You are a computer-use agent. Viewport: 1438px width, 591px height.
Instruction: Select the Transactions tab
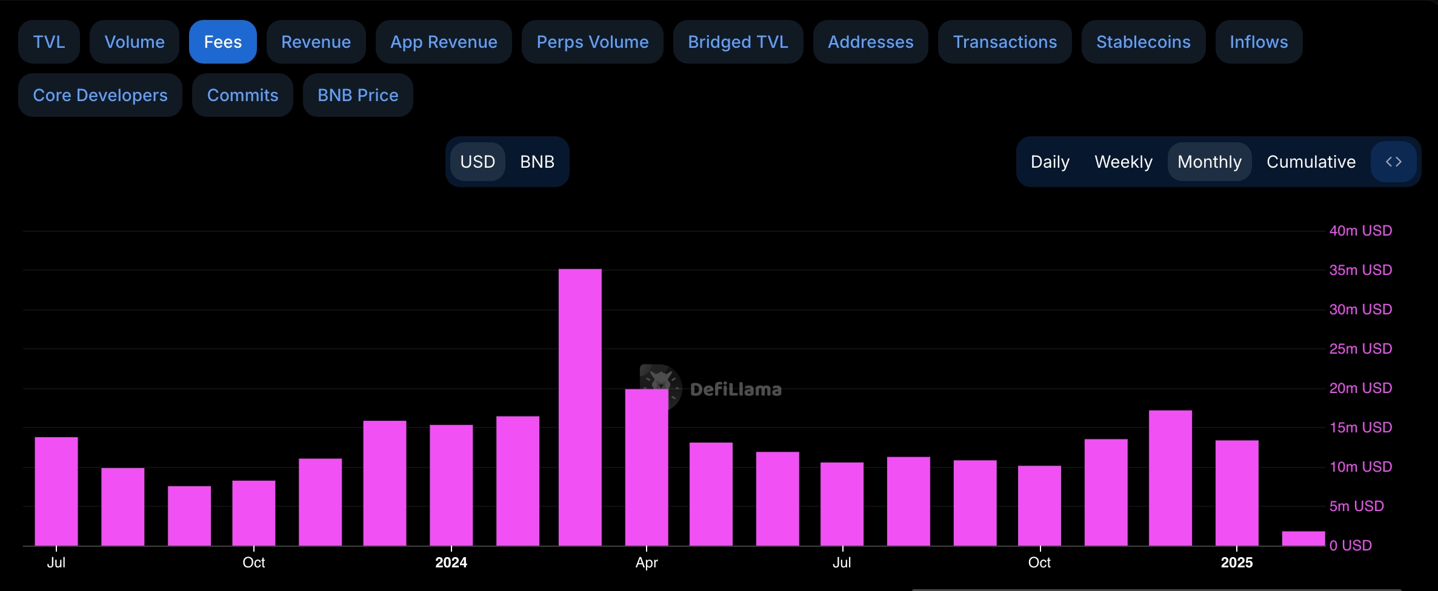pos(1005,42)
